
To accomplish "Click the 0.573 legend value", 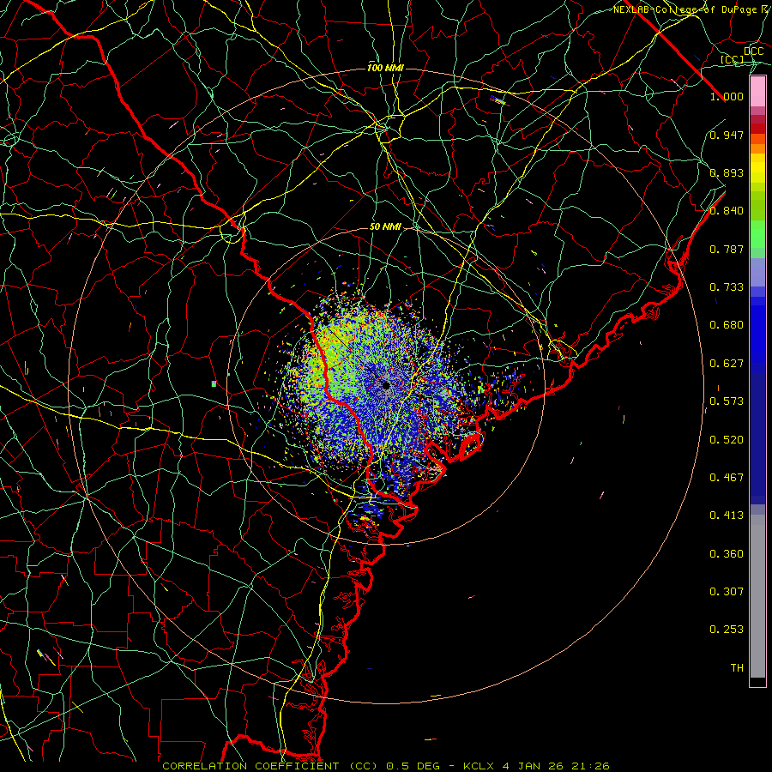I will [727, 401].
